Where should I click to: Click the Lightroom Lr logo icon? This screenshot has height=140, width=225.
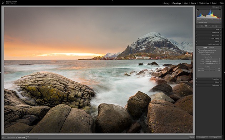3,3
